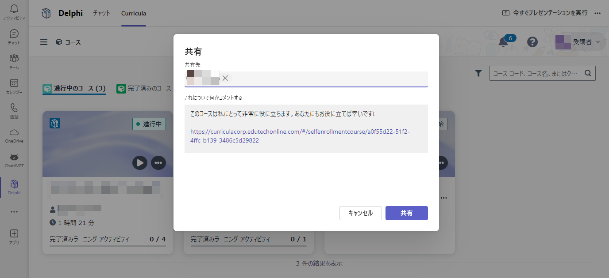Open the notification bell showing 6 alerts

tap(504, 42)
